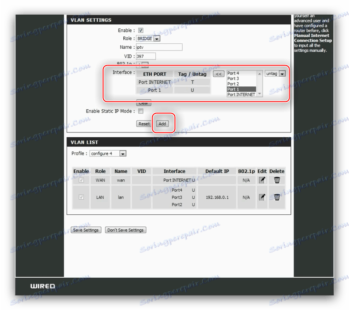The width and height of the screenshot is (349, 310).
Task: Edit the lan VLAN entry
Action: [x=262, y=197]
